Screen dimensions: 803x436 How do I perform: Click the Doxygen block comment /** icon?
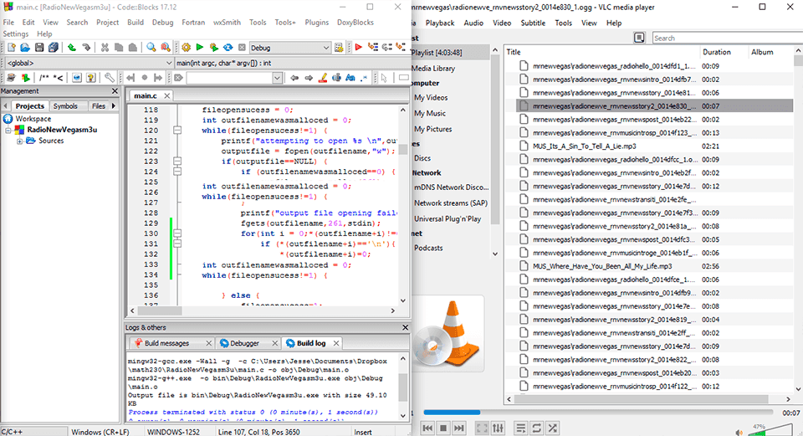pyautogui.click(x=44, y=78)
